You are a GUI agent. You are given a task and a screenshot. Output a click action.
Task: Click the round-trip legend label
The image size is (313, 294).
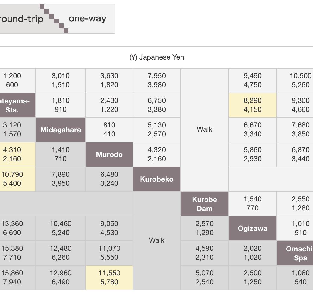[22, 19]
